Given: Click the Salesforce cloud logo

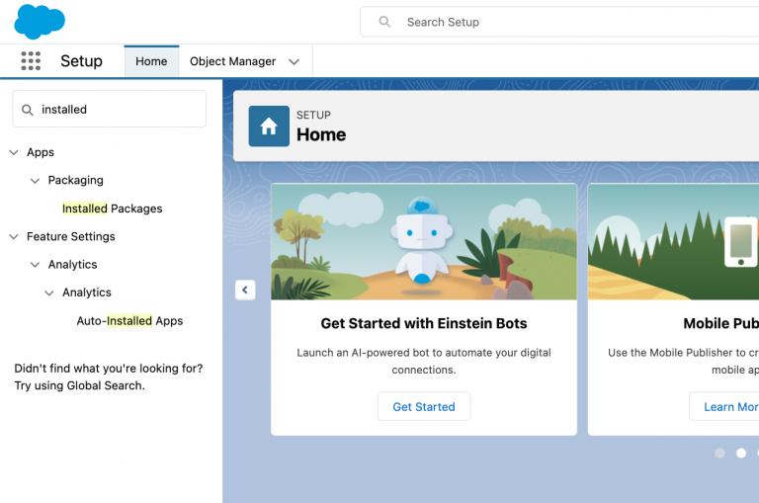Looking at the screenshot, I should click(x=40, y=22).
